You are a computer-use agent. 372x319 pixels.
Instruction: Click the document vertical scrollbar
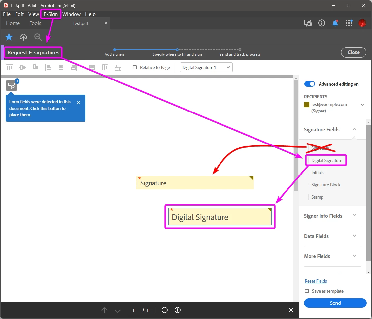pyautogui.click(x=296, y=136)
